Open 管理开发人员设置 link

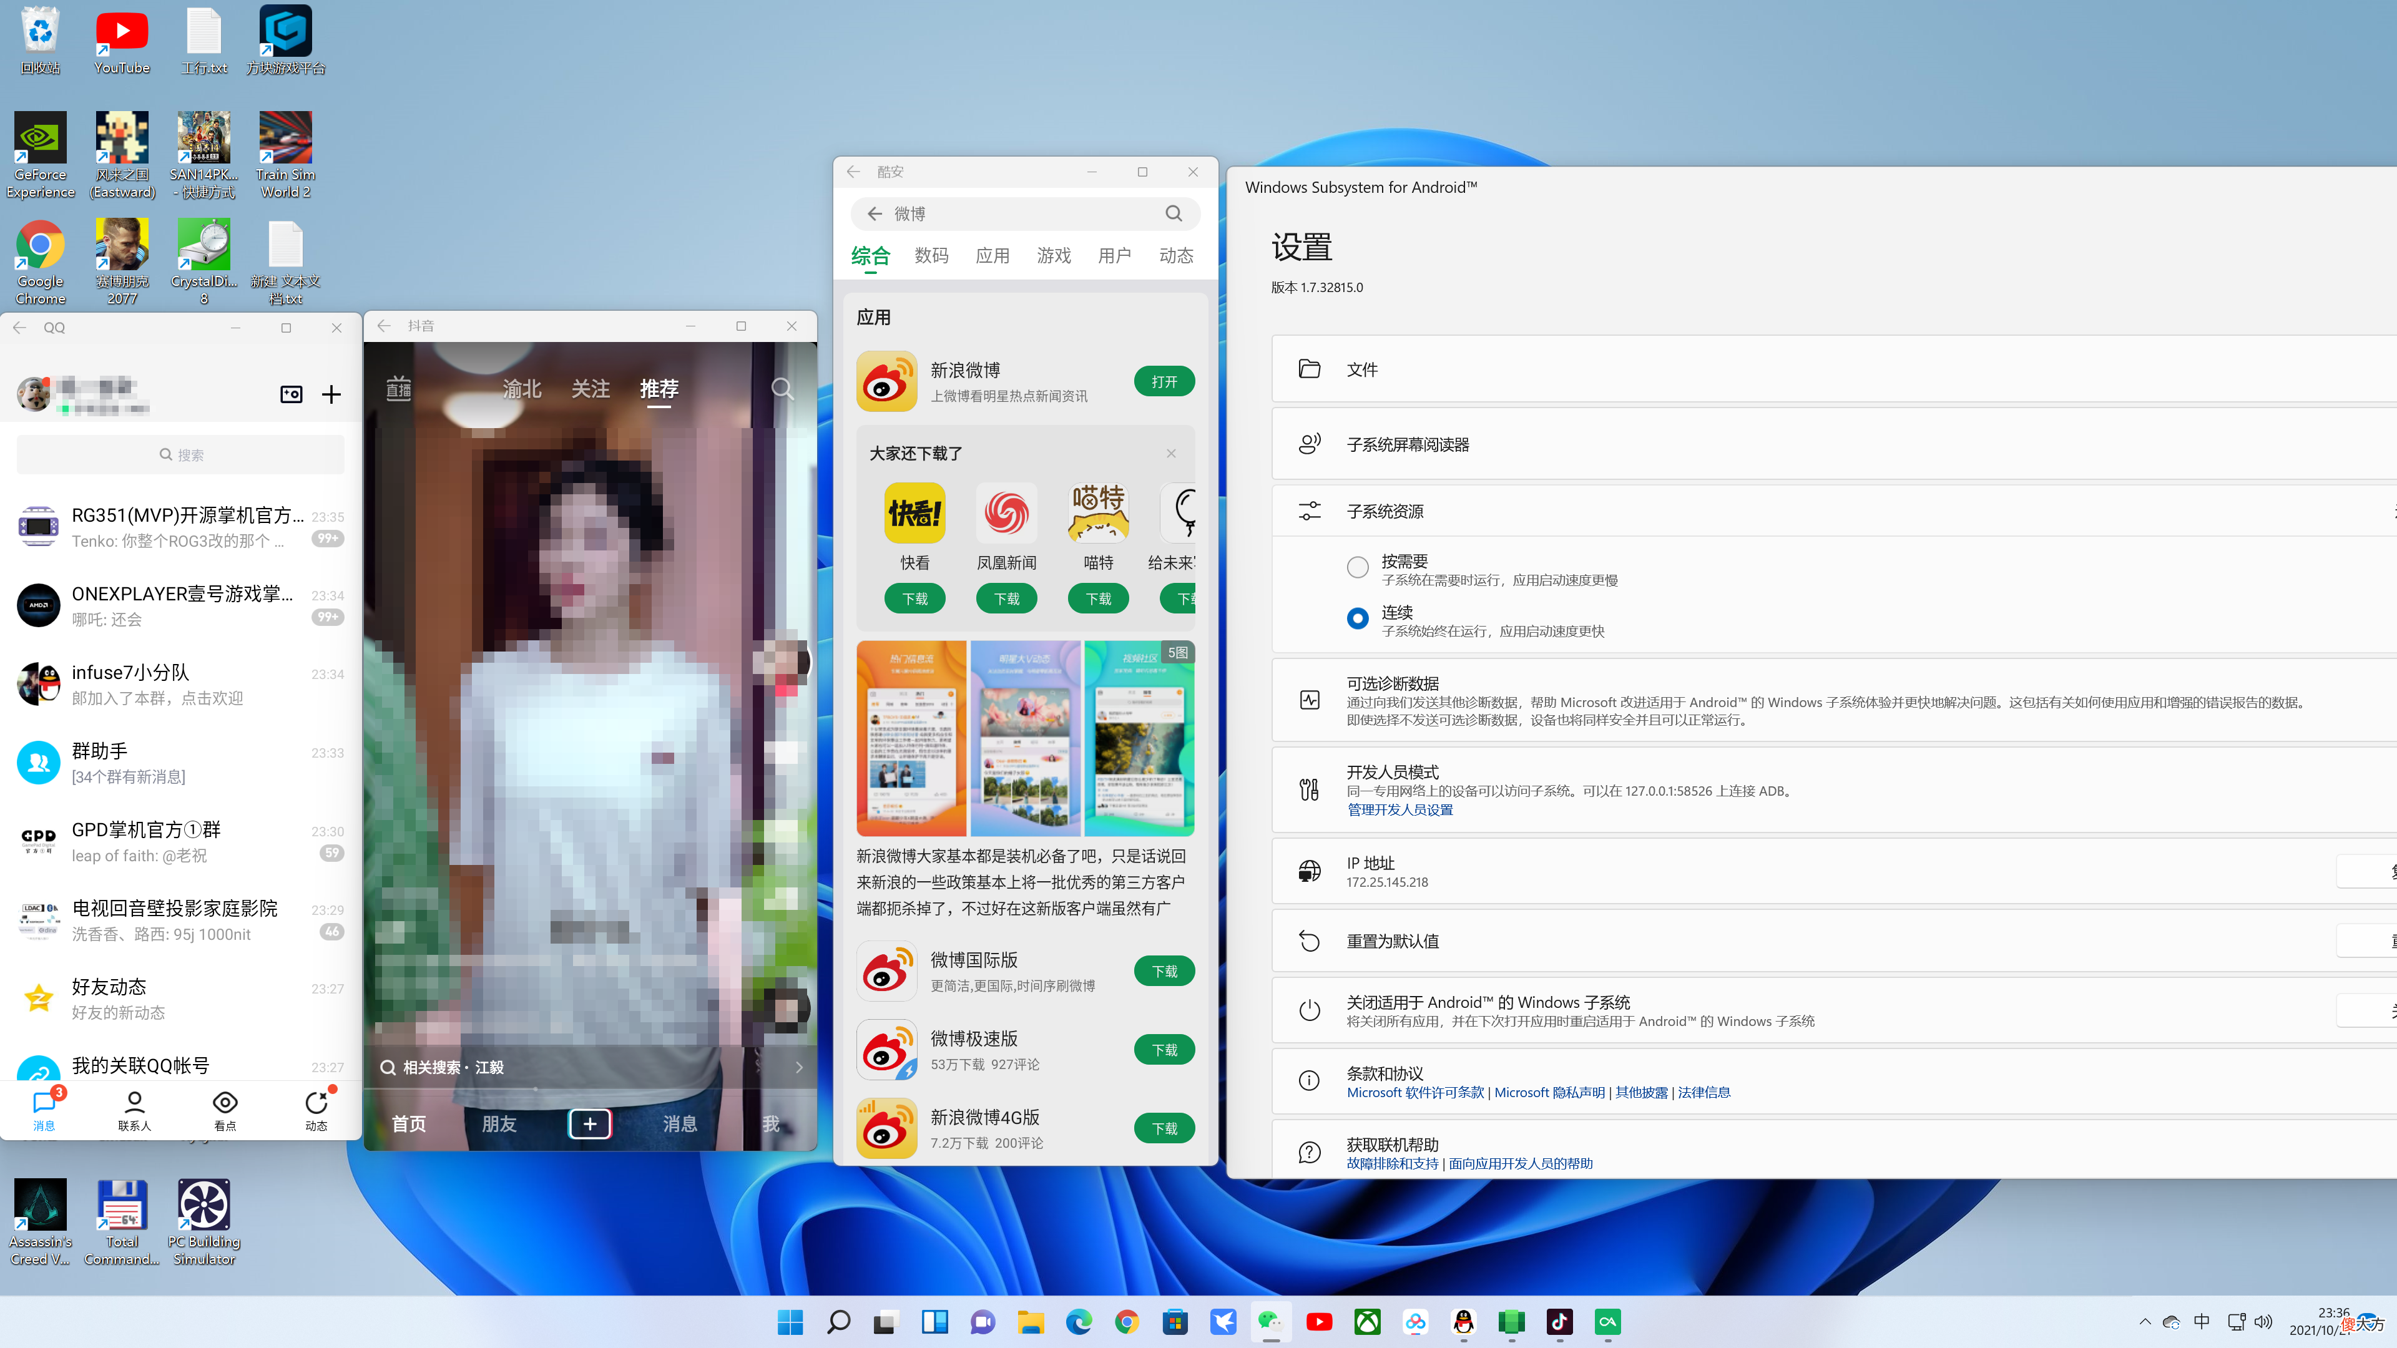pyautogui.click(x=1399, y=809)
